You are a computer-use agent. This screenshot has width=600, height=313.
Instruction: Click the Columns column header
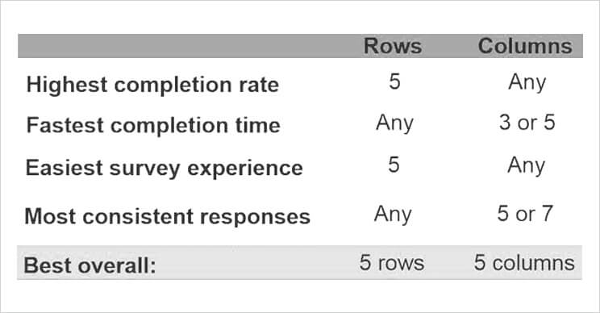point(525,46)
